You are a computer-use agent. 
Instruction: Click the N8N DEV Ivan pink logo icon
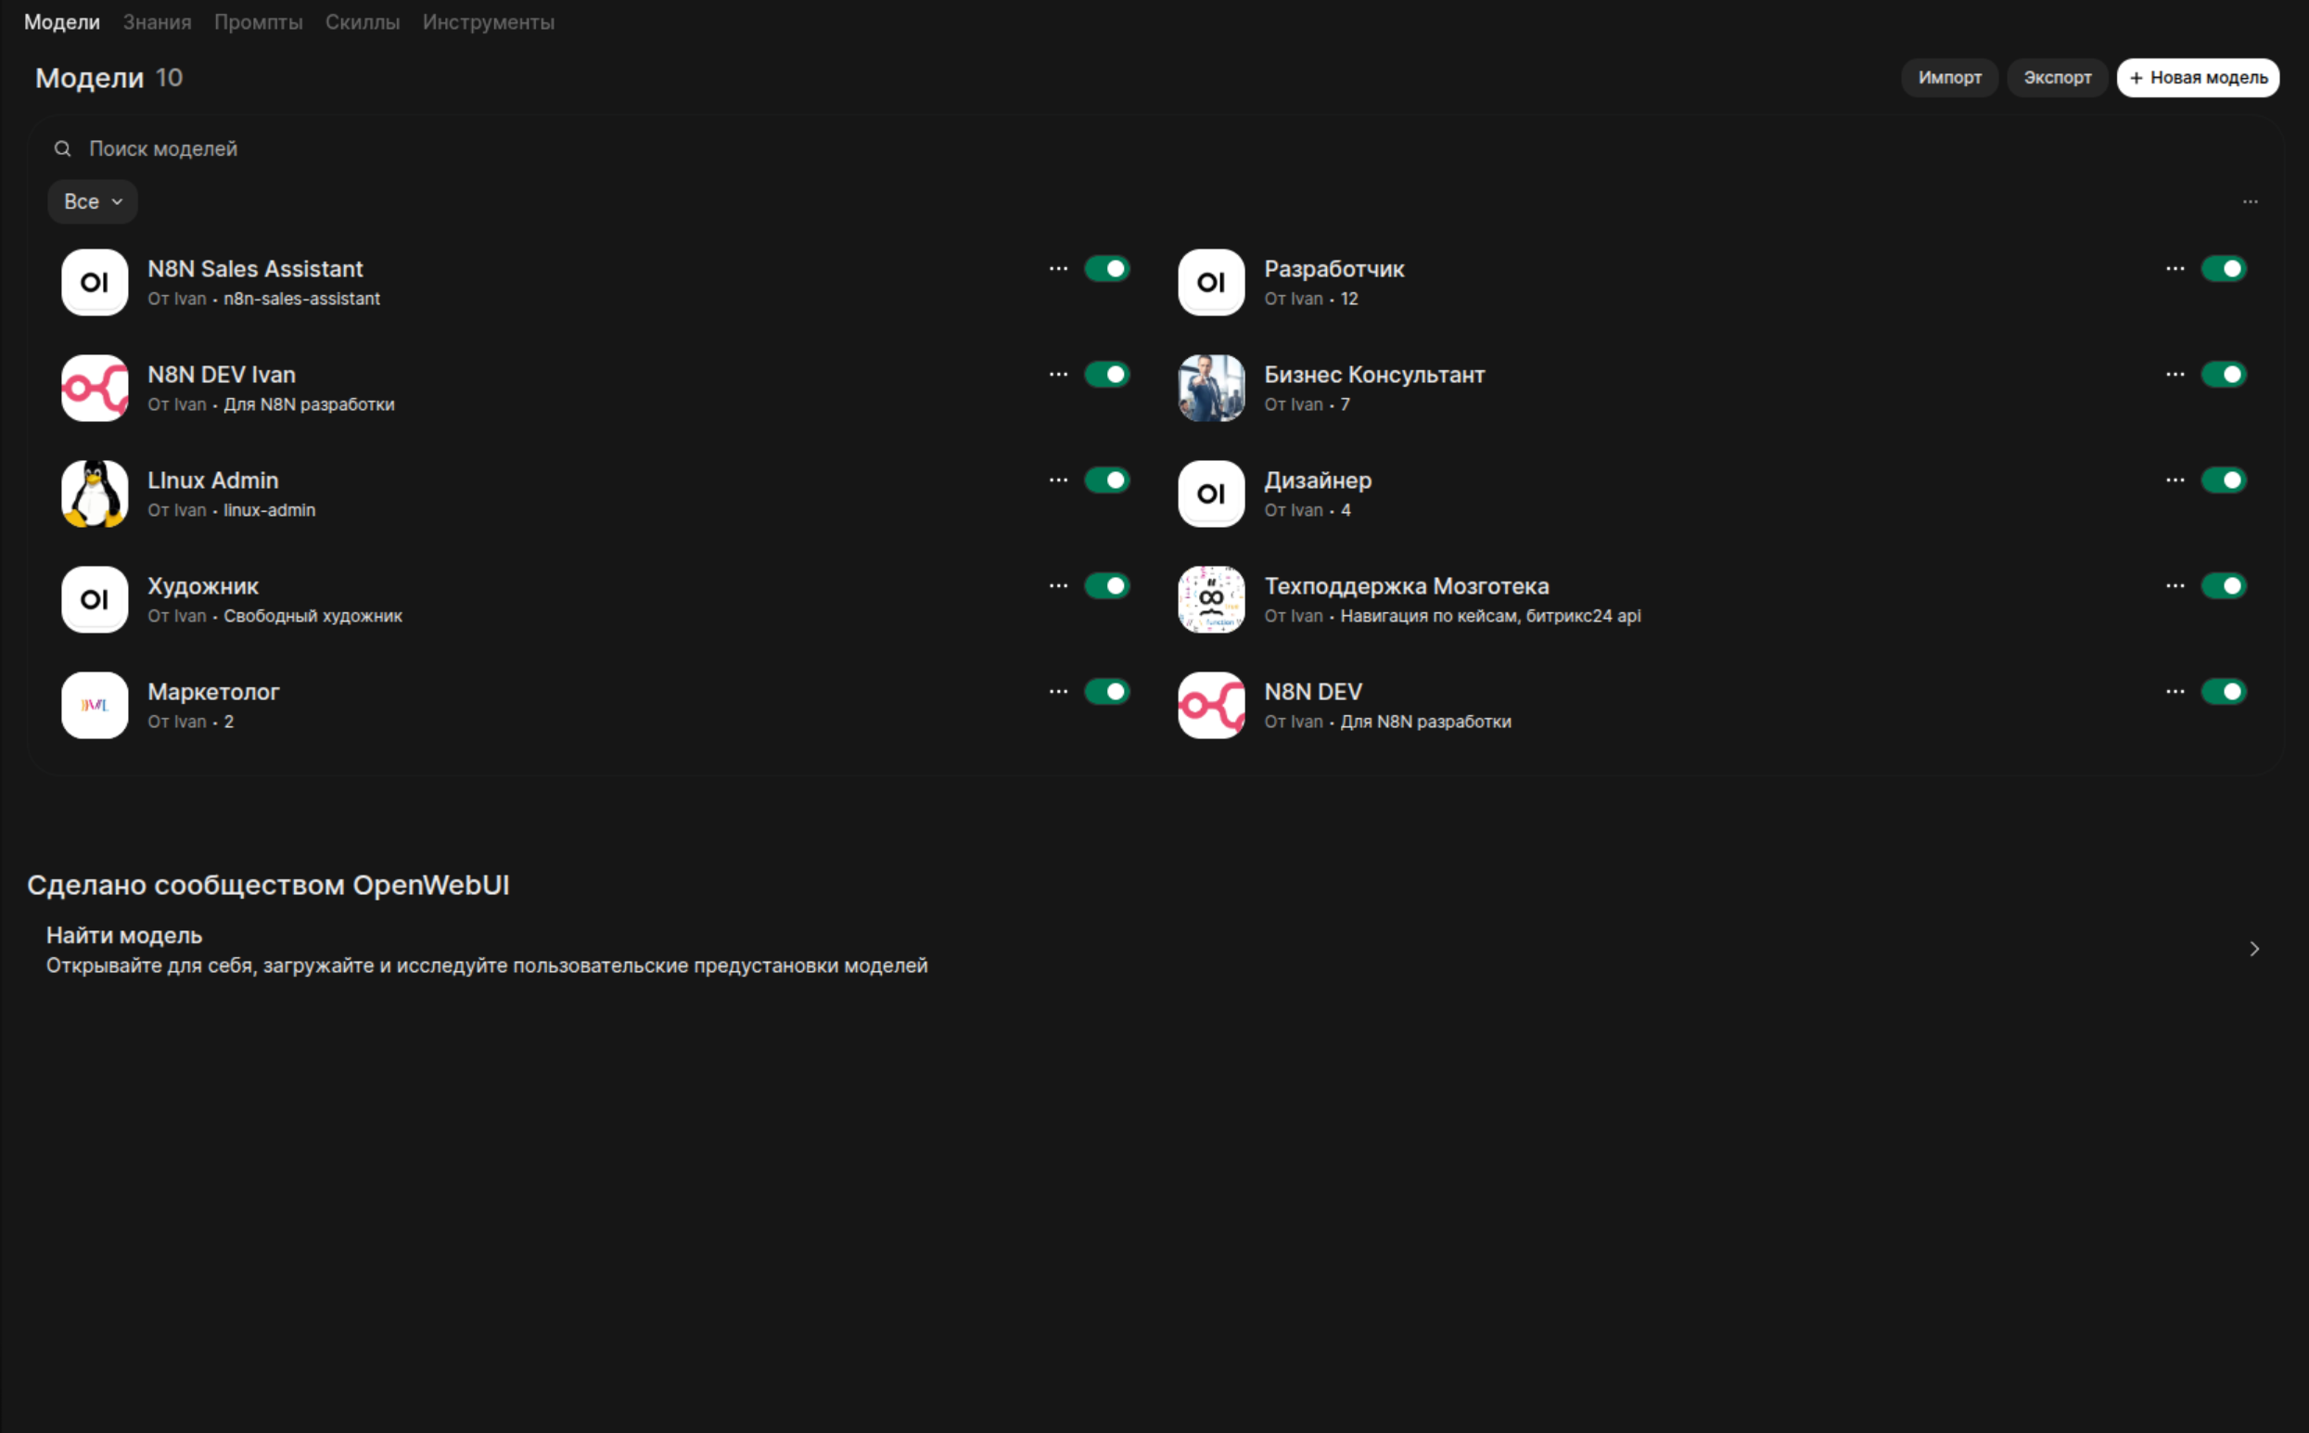(x=94, y=388)
